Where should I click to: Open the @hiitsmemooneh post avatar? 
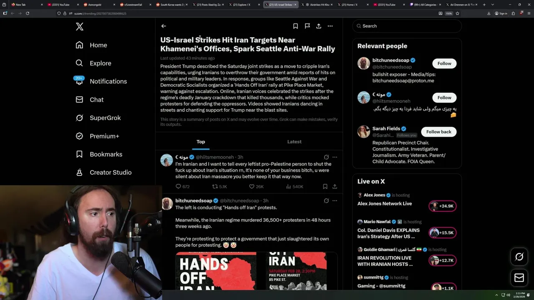point(167,160)
